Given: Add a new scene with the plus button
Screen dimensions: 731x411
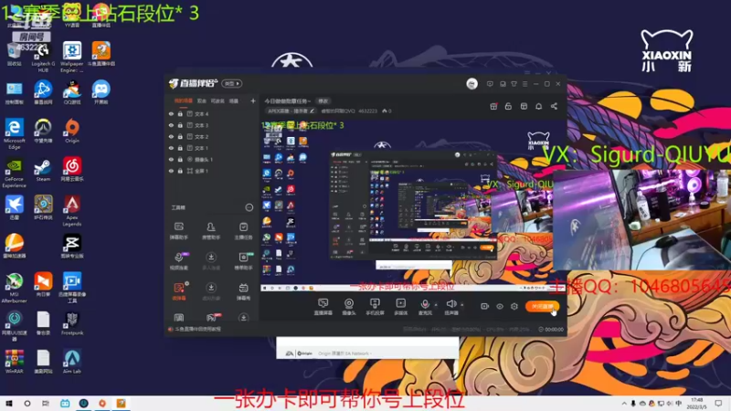Looking at the screenshot, I should (x=253, y=100).
